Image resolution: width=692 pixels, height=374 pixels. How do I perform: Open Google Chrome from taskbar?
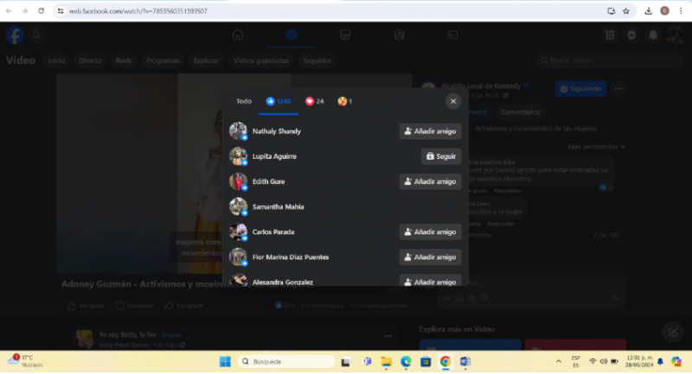(445, 362)
